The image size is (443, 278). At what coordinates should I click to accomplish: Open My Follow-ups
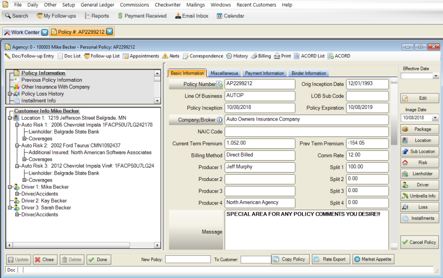[x=56, y=15]
